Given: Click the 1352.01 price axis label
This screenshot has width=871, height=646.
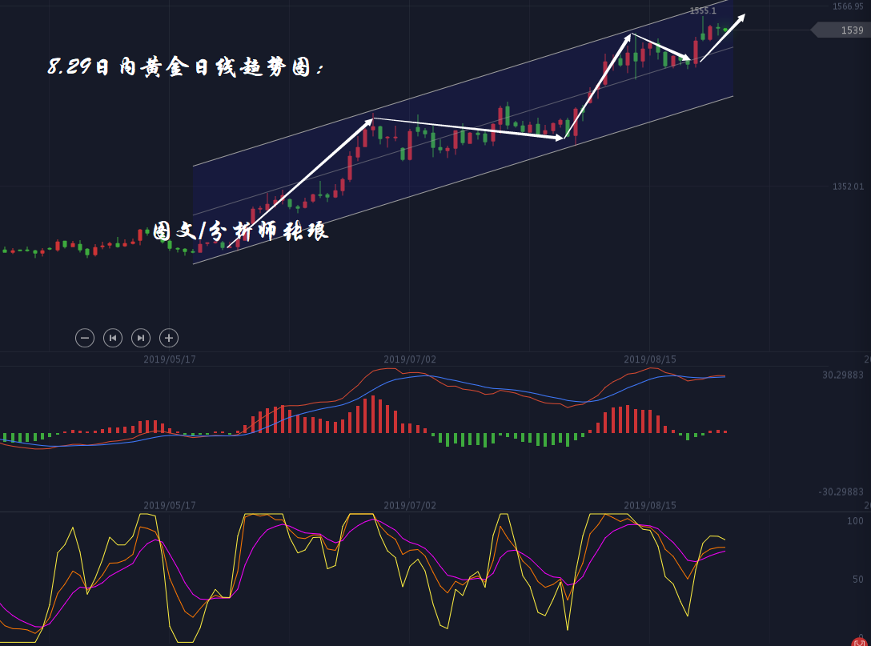Looking at the screenshot, I should tap(848, 187).
